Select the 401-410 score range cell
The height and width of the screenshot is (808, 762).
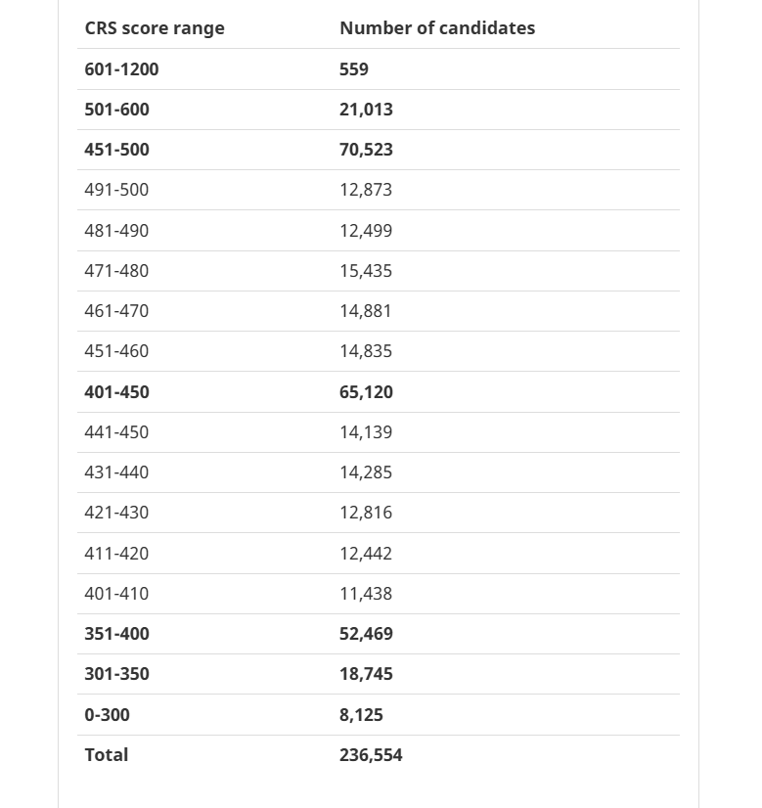pos(116,594)
